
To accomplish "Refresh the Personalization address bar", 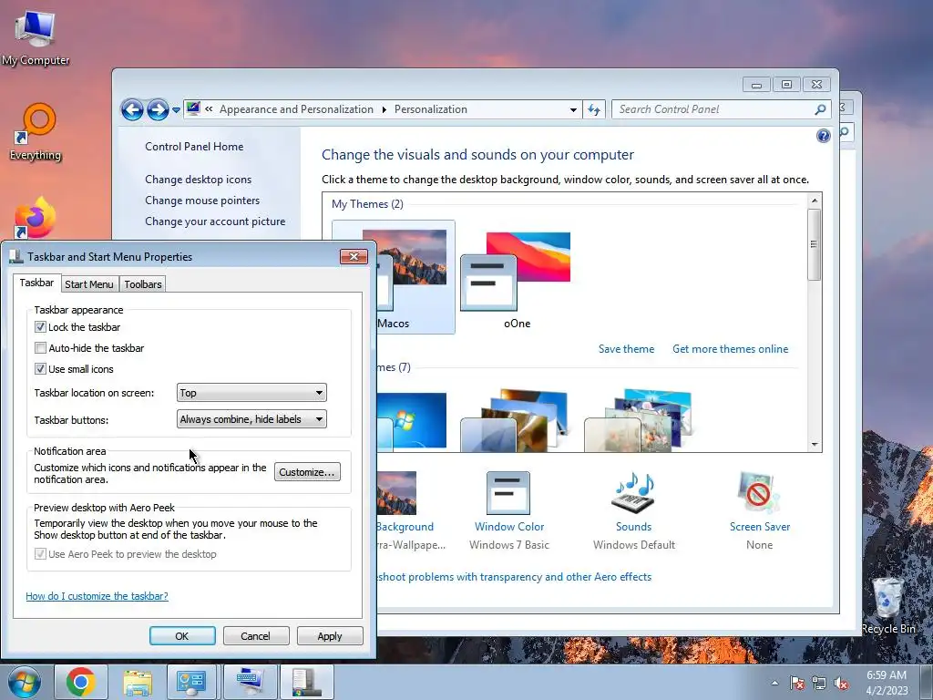I will [594, 109].
